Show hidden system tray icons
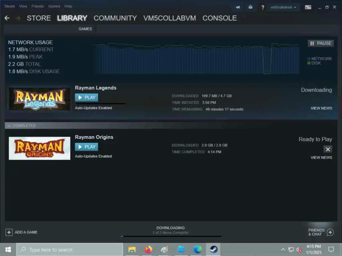The width and height of the screenshot is (342, 256). 283,249
